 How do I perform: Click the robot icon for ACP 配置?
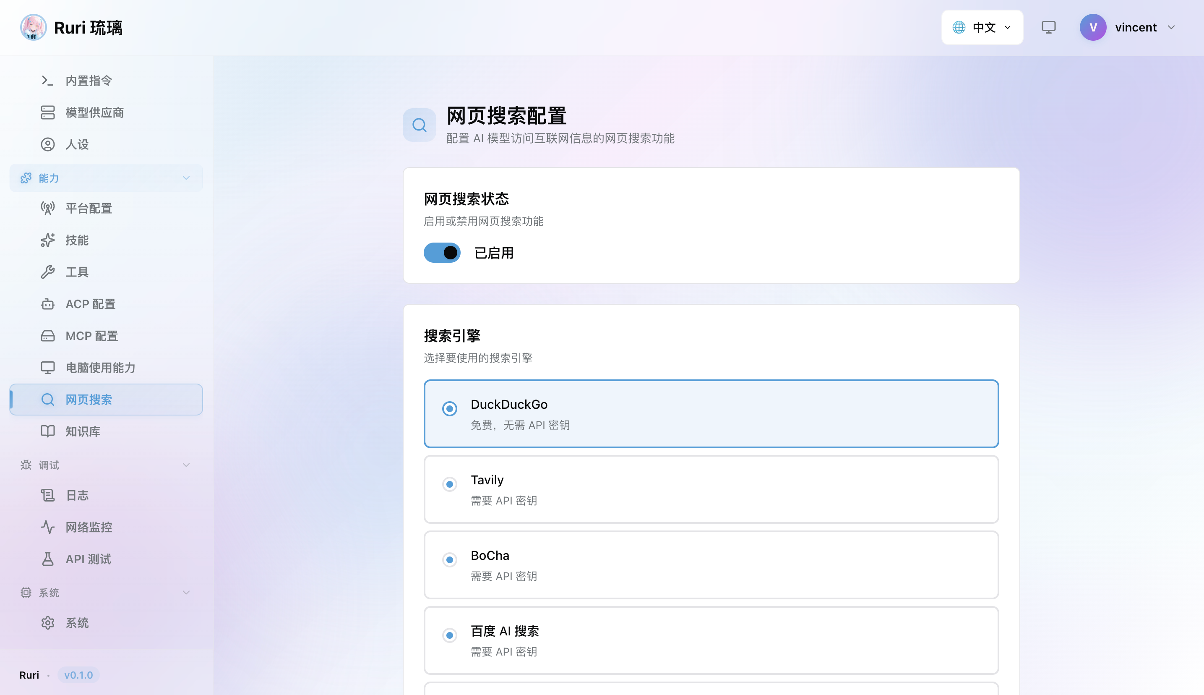click(48, 304)
